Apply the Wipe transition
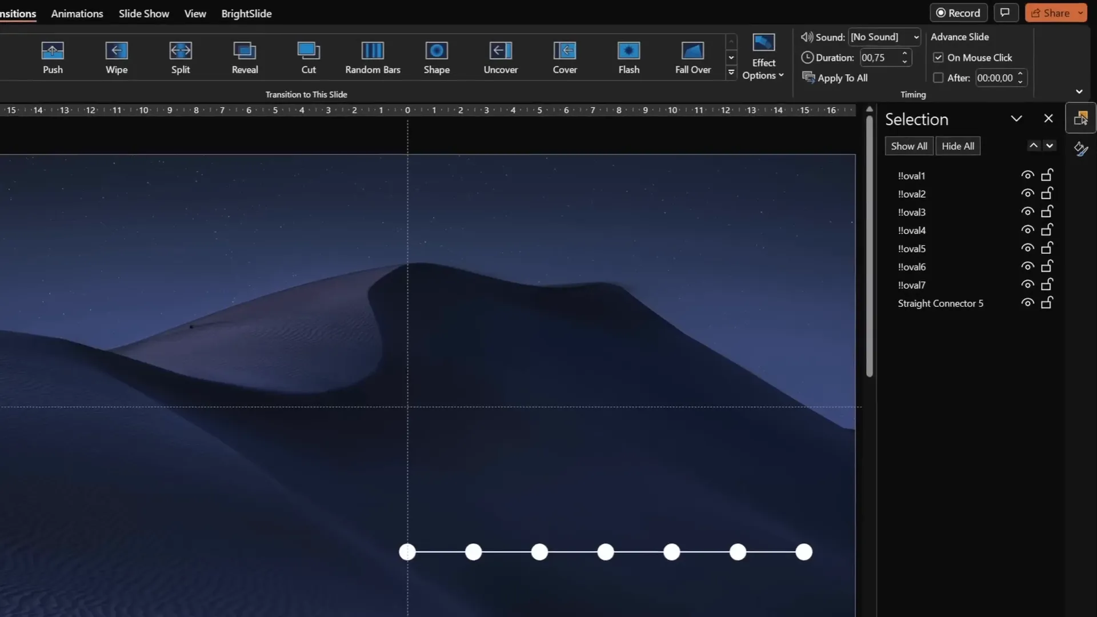The width and height of the screenshot is (1097, 617). coord(116,57)
